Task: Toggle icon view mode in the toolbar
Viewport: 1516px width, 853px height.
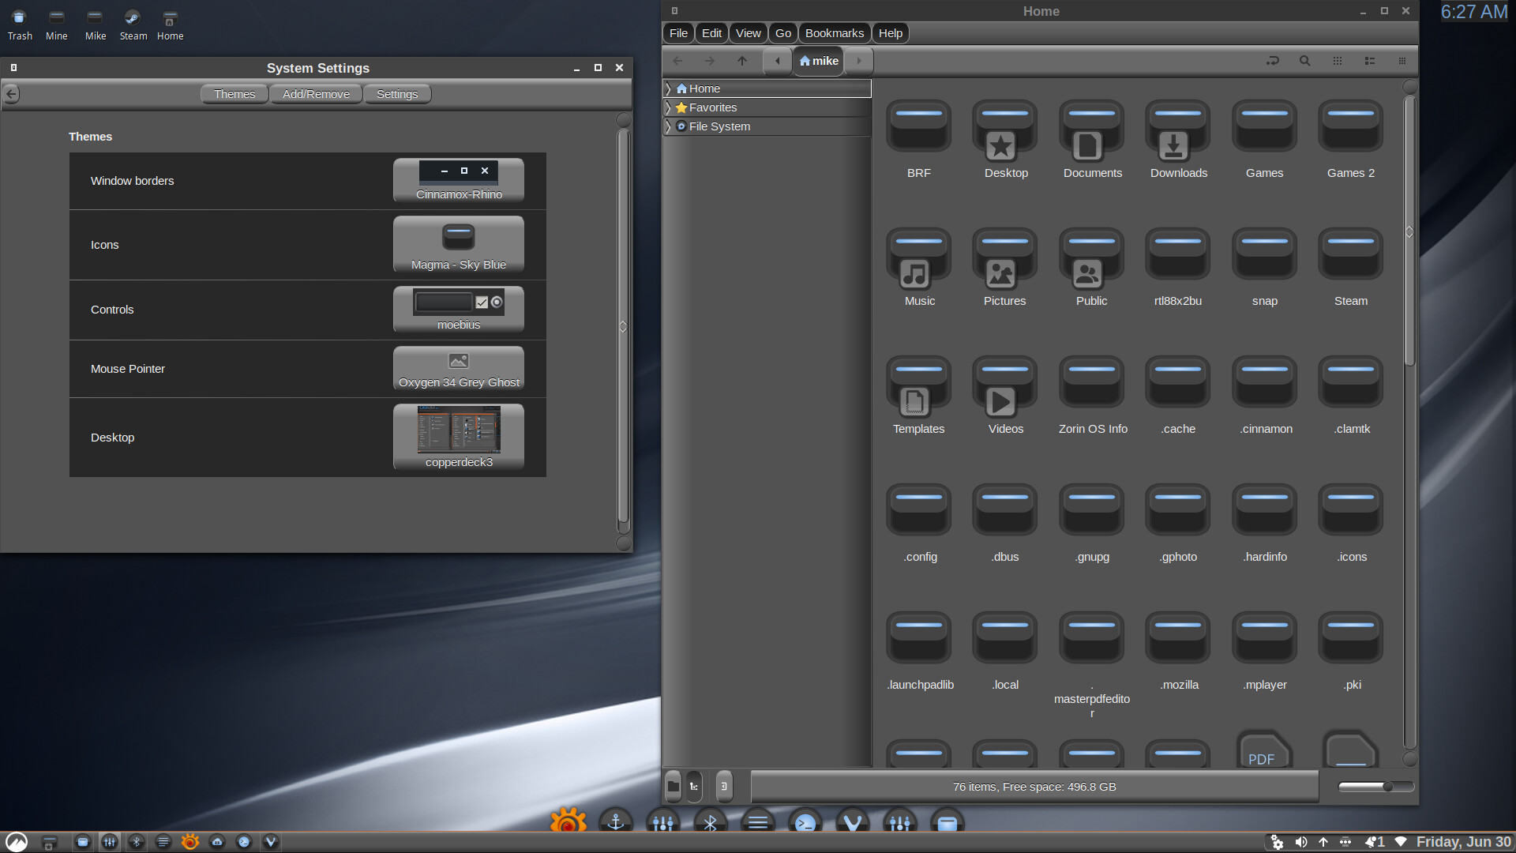Action: (1337, 61)
